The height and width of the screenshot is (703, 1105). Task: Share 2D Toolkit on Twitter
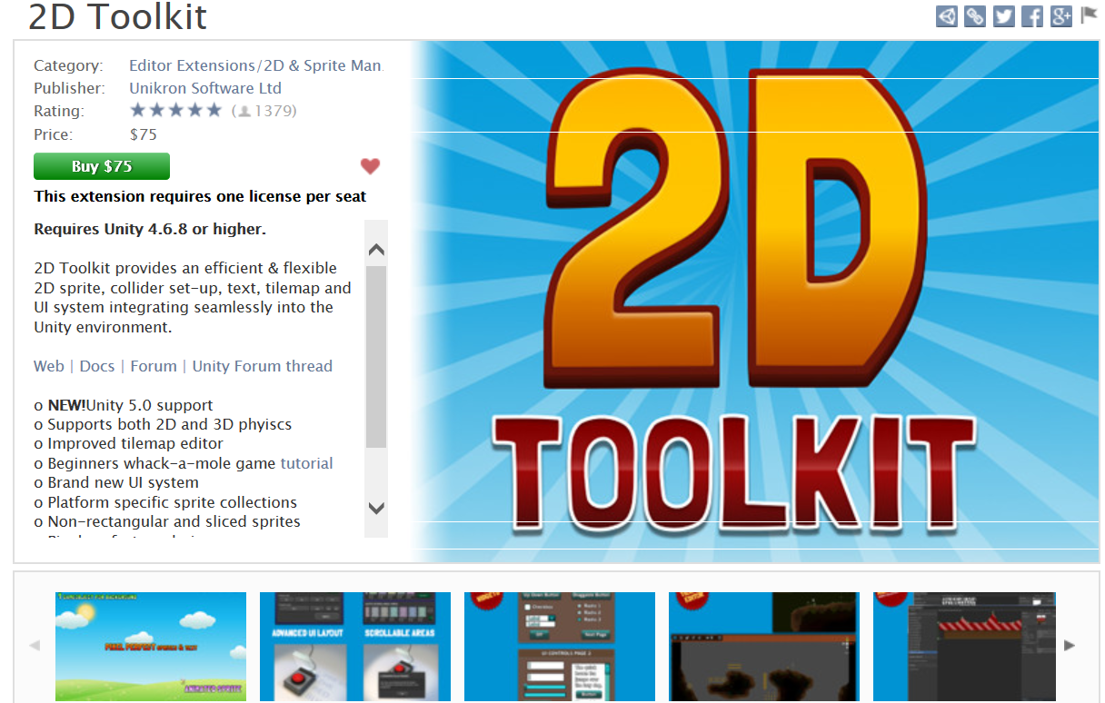1003,16
